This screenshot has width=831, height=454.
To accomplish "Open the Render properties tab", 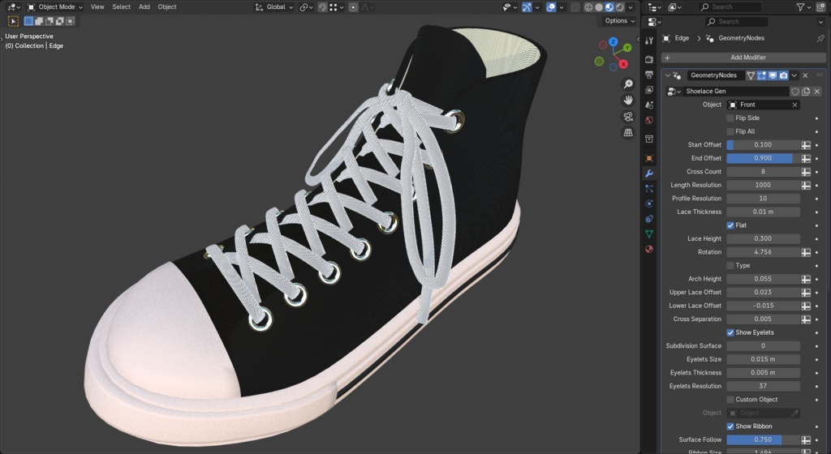I will pos(649,60).
